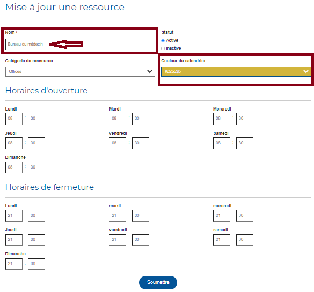Click Lundi opening hour field
The image size is (314, 292).
click(x=14, y=119)
